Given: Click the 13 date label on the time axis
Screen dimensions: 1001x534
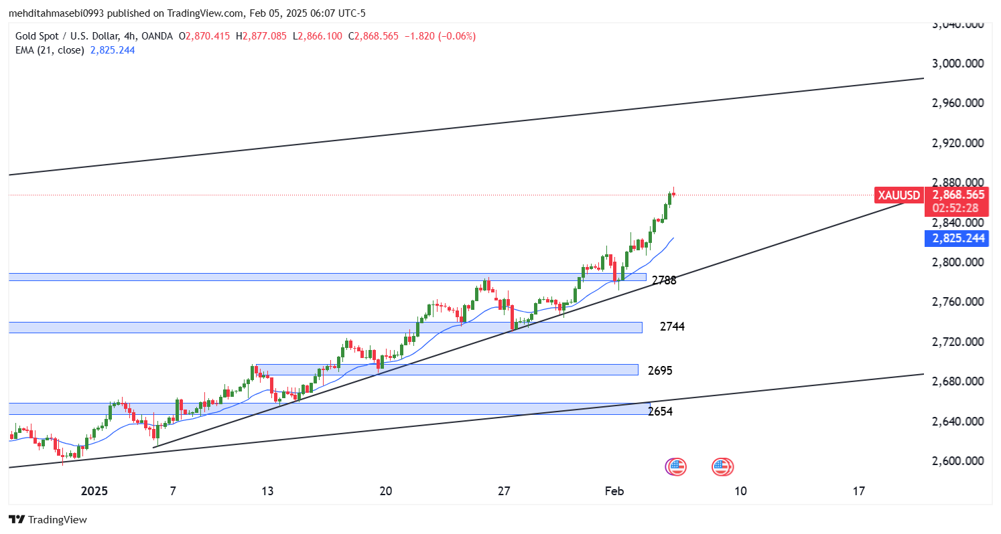Looking at the screenshot, I should (x=267, y=491).
